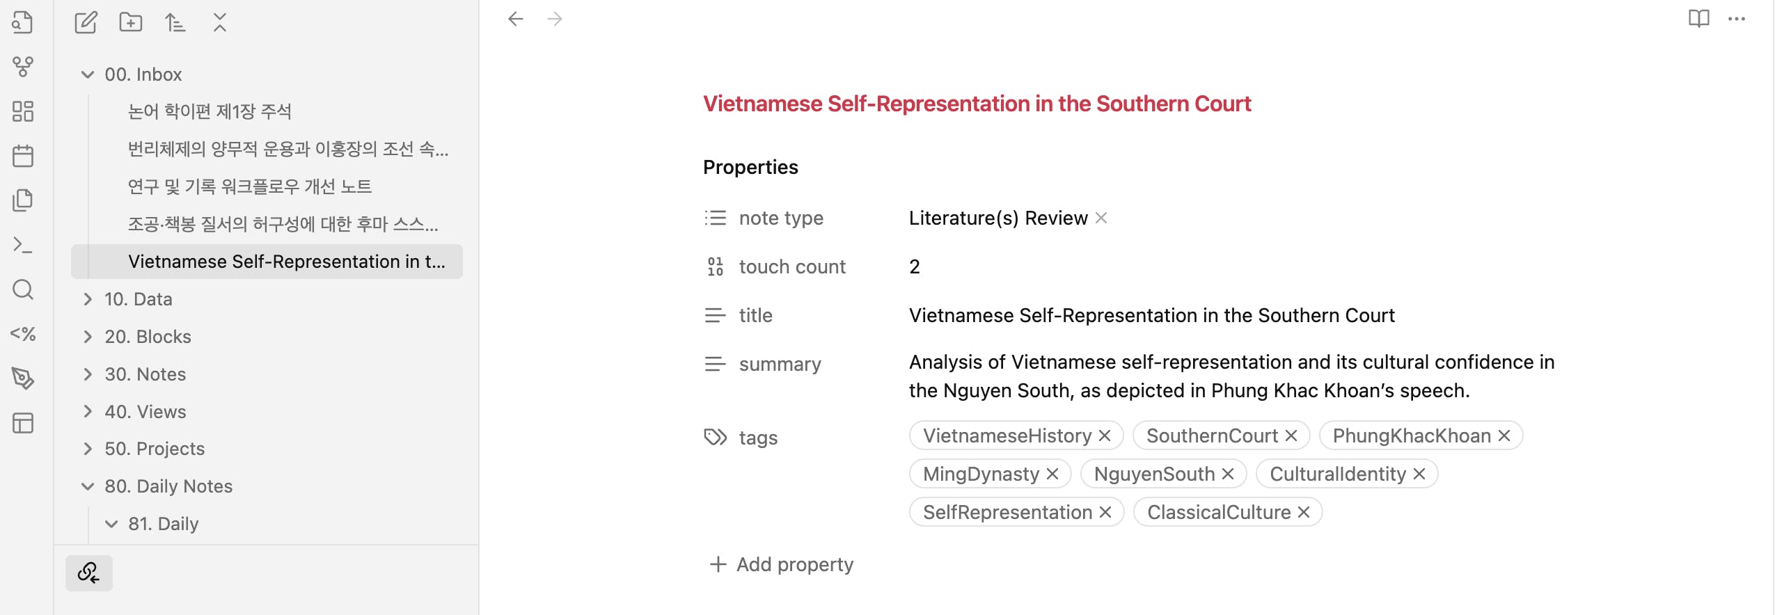Collapse all folders in file explorer
This screenshot has width=1775, height=615.
(219, 23)
